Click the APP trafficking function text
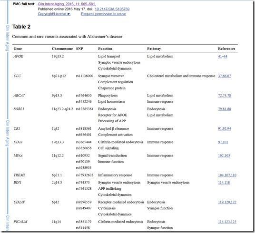 pos(109,189)
